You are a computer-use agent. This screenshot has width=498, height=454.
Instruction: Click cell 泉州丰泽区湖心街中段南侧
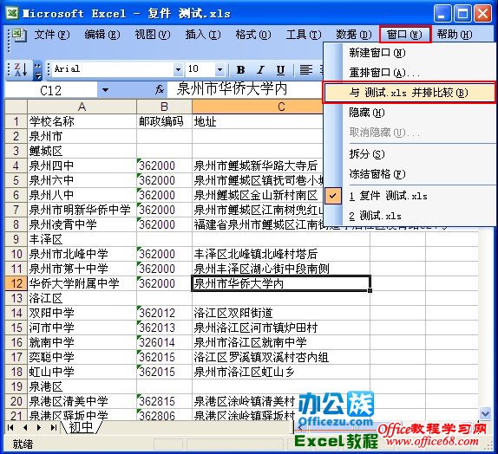[281, 269]
